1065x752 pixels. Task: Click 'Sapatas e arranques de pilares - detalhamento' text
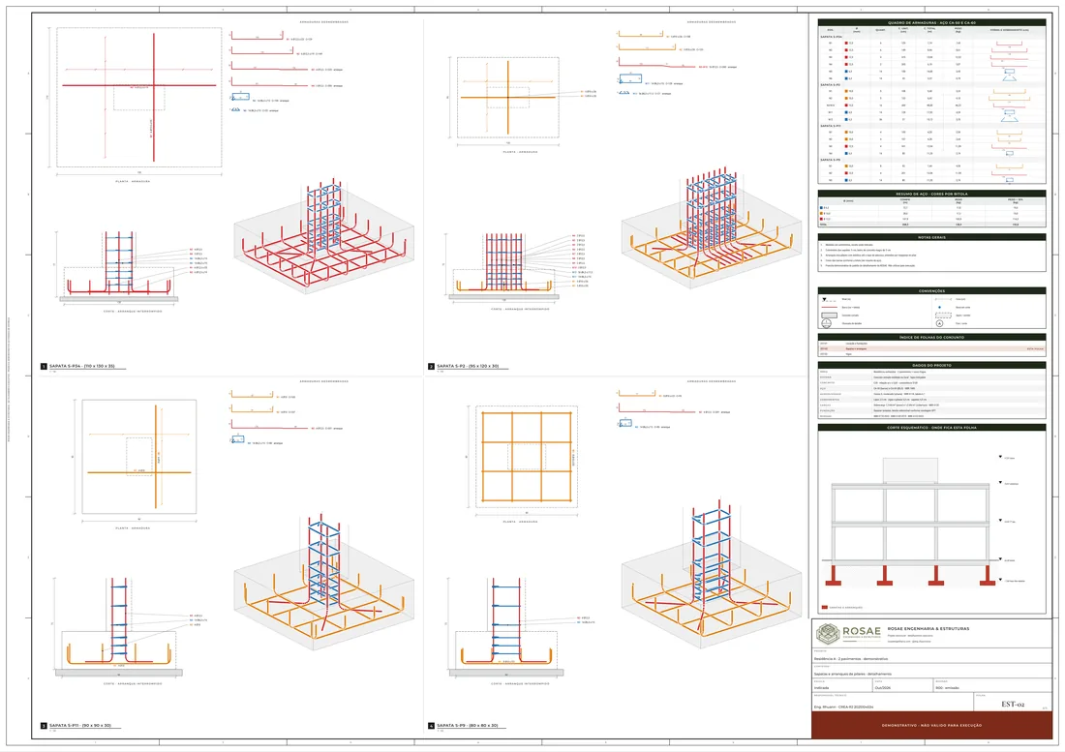pos(852,674)
